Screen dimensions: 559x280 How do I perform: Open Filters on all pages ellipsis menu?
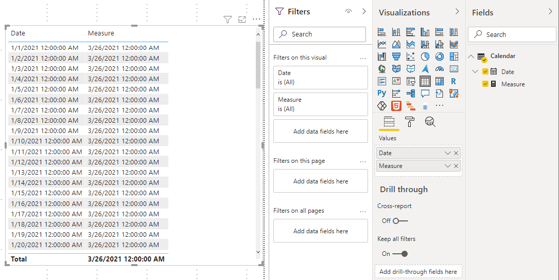tap(363, 211)
